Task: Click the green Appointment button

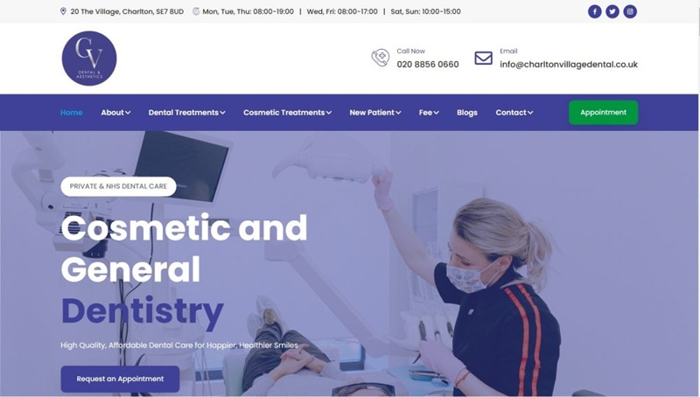Action: [x=603, y=113]
